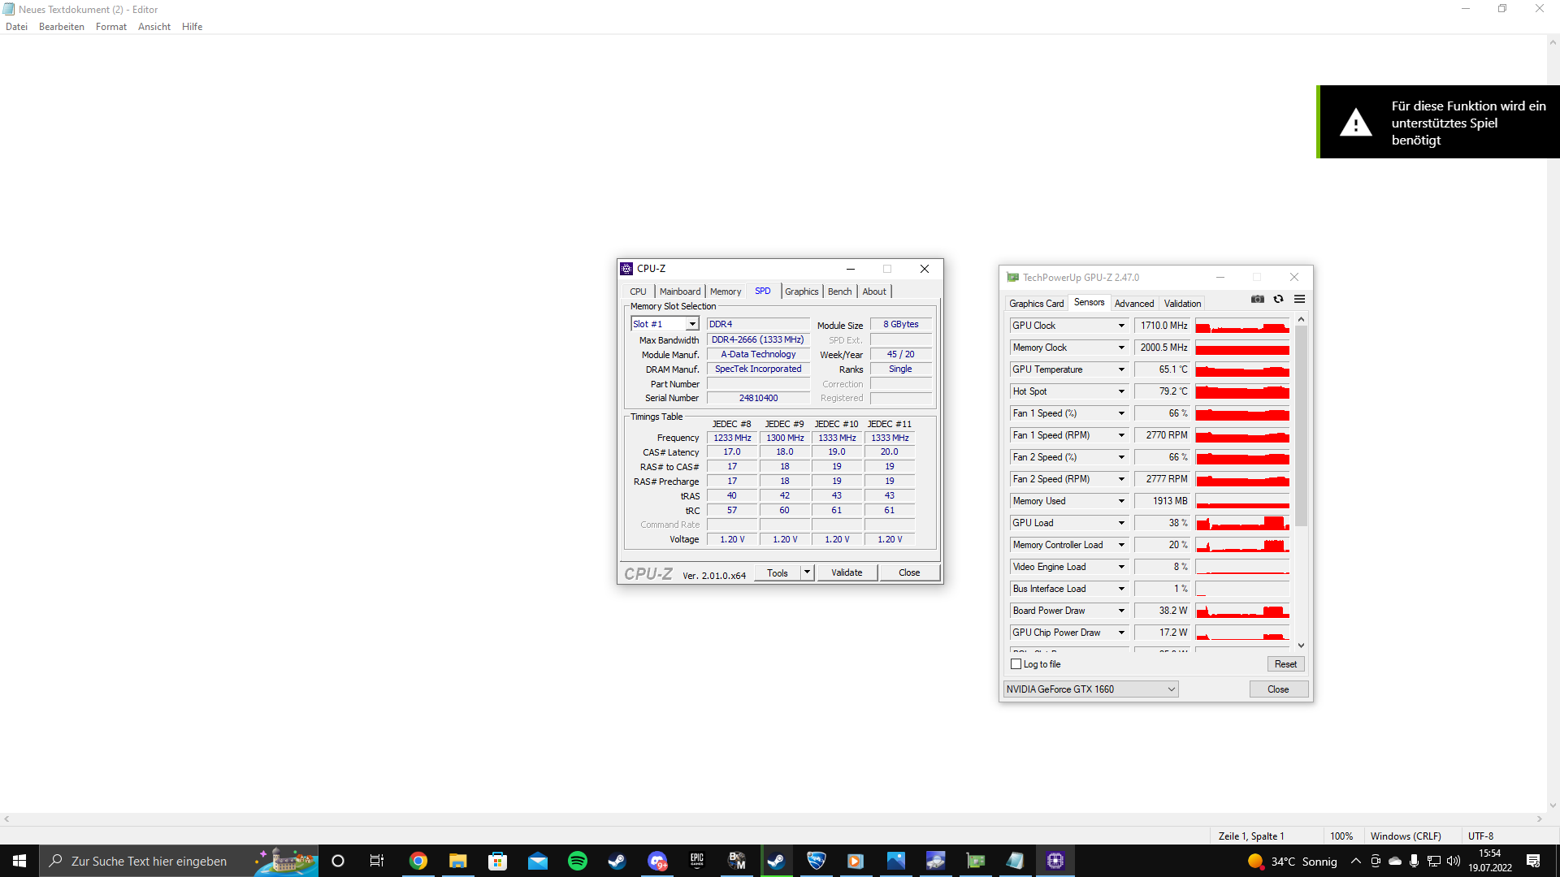Show hidden system tray icons
Viewport: 1560px width, 877px height.
[1355, 861]
